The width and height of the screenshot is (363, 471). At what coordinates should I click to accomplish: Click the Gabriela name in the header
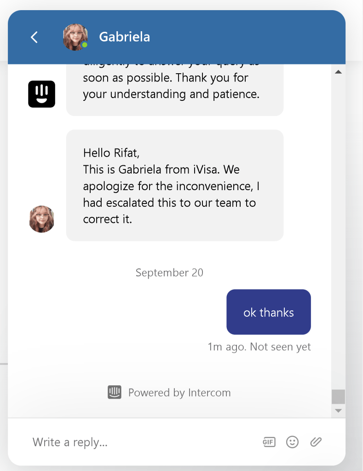pyautogui.click(x=124, y=37)
